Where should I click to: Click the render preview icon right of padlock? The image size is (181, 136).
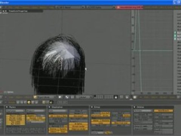[127, 97]
